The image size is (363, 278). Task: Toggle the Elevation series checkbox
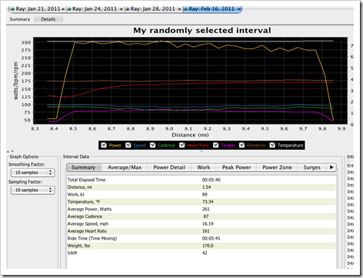click(x=241, y=145)
